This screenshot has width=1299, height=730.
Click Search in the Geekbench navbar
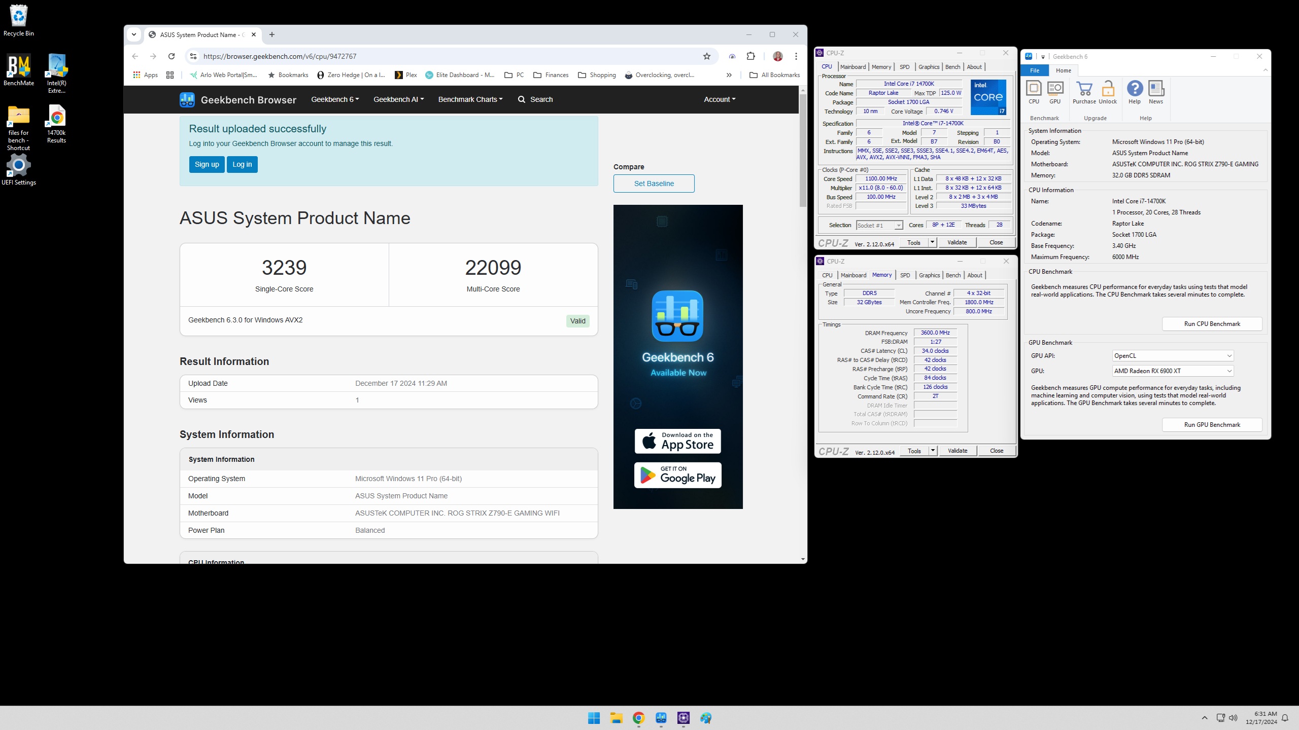(535, 99)
